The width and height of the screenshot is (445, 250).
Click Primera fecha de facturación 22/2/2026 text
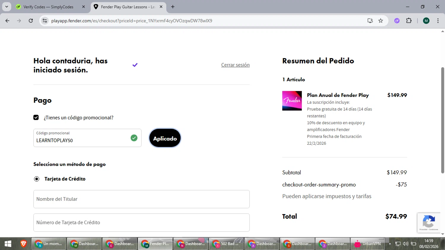[334, 140]
